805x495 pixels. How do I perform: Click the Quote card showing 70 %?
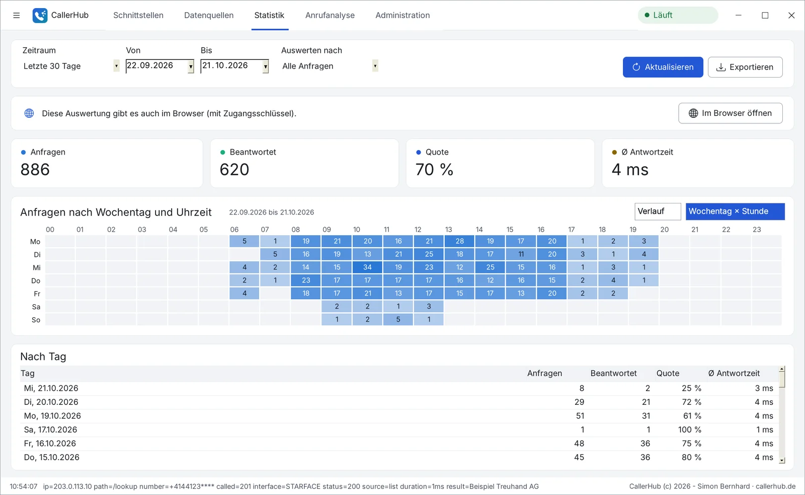coord(500,163)
